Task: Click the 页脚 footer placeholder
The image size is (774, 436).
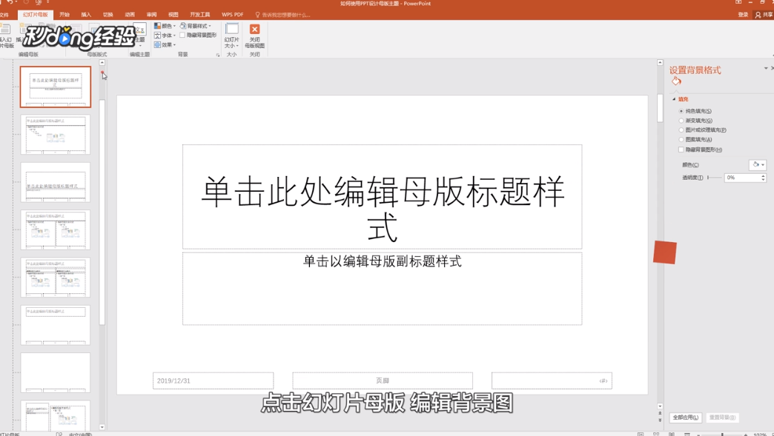Action: (383, 380)
